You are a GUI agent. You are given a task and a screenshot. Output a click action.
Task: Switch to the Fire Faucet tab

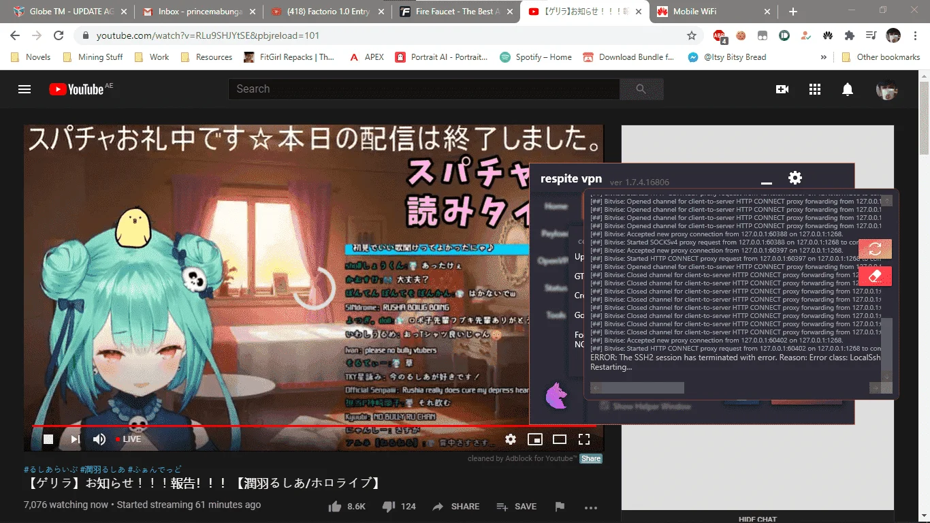point(455,12)
